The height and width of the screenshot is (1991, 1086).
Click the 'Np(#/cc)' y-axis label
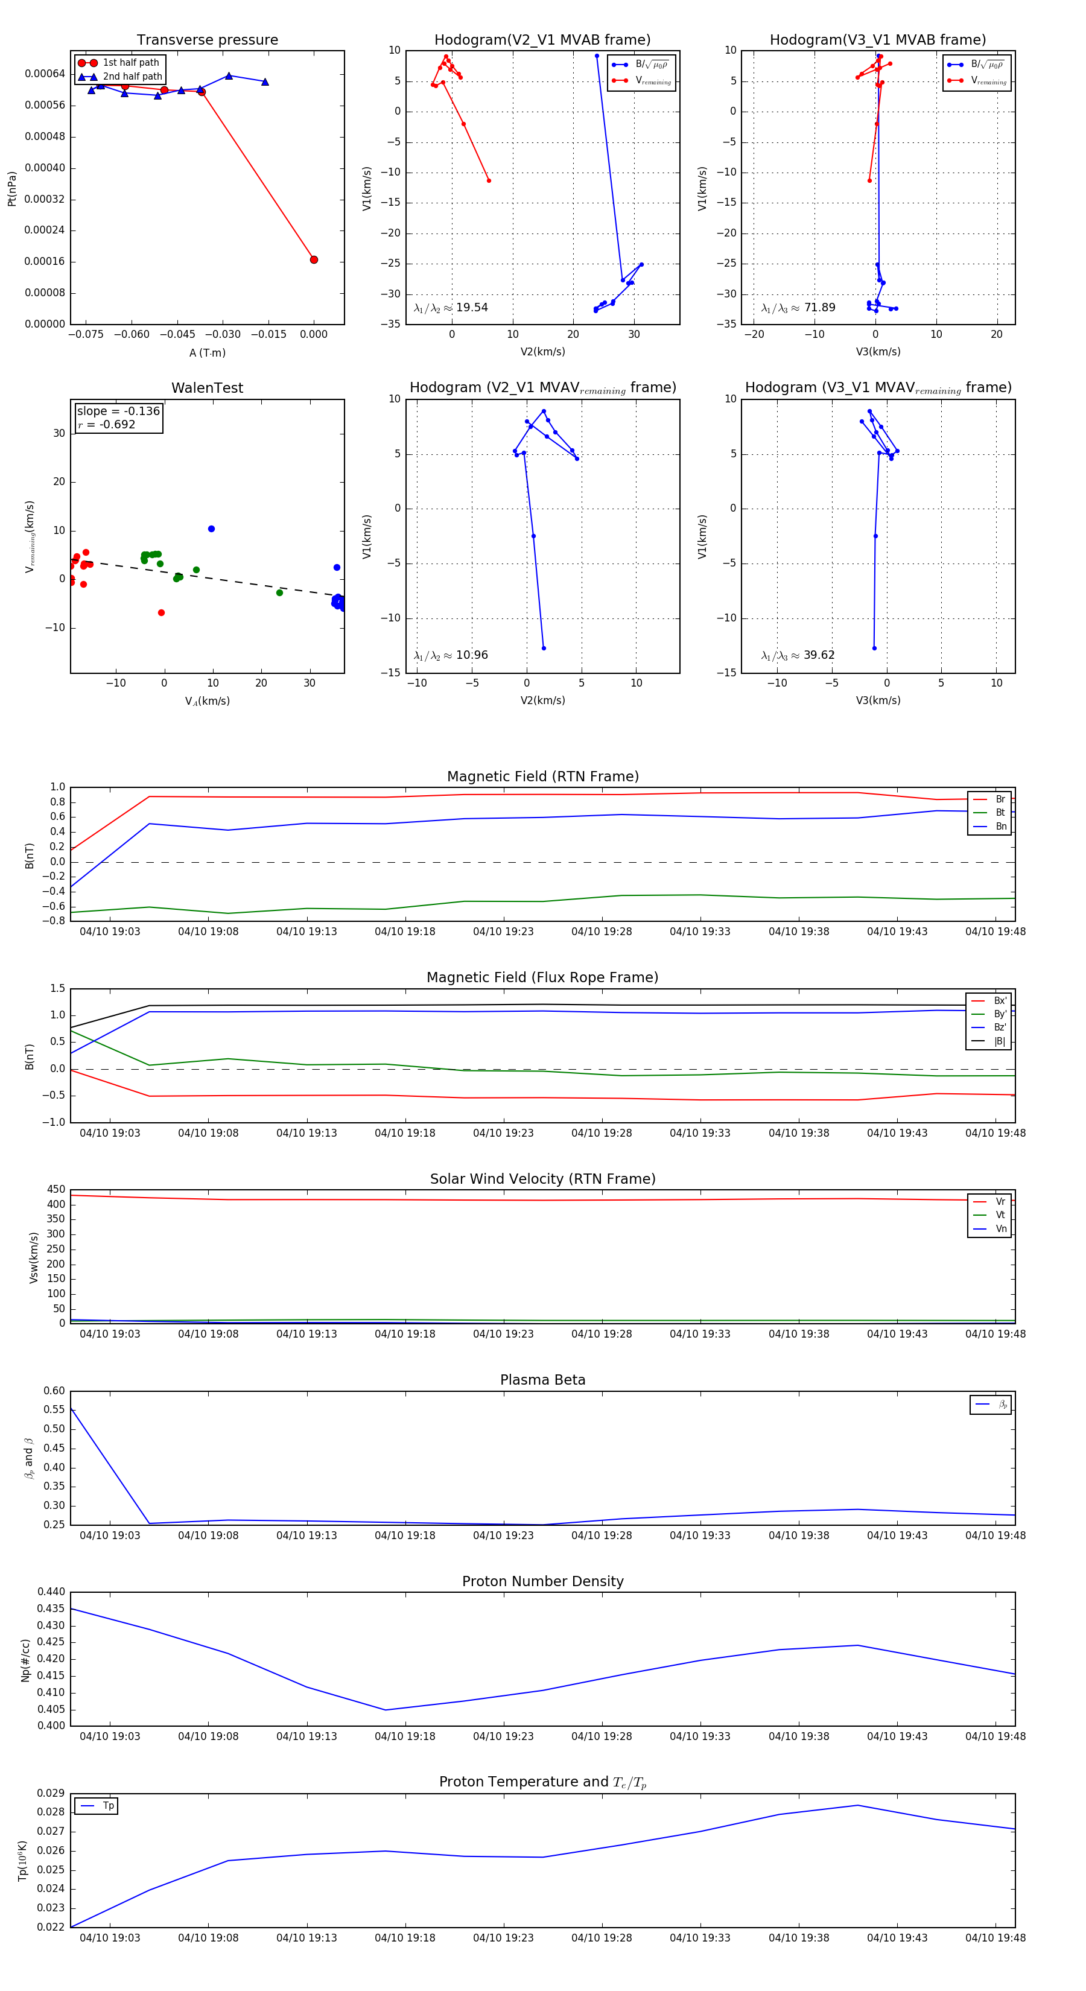click(x=25, y=1660)
